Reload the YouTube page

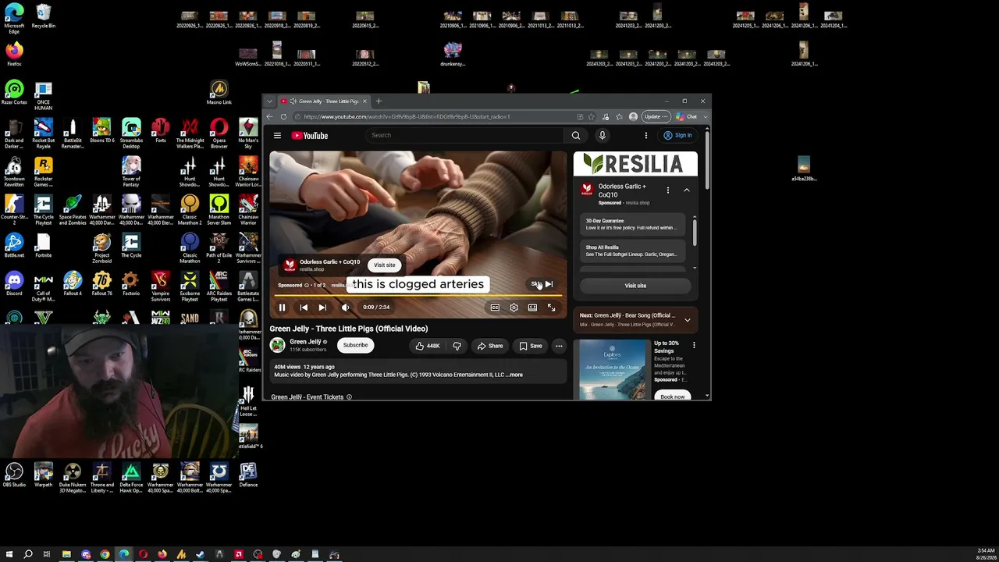coord(283,117)
